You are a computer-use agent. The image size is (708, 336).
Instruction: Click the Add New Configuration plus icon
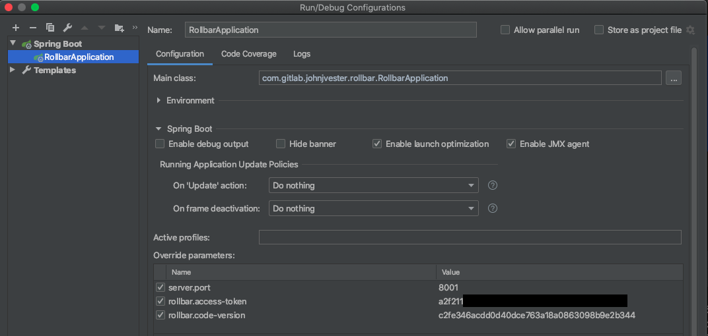click(x=16, y=28)
